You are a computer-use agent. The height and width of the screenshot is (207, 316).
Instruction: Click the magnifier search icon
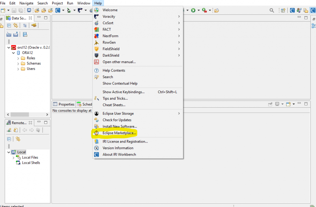(x=272, y=10)
